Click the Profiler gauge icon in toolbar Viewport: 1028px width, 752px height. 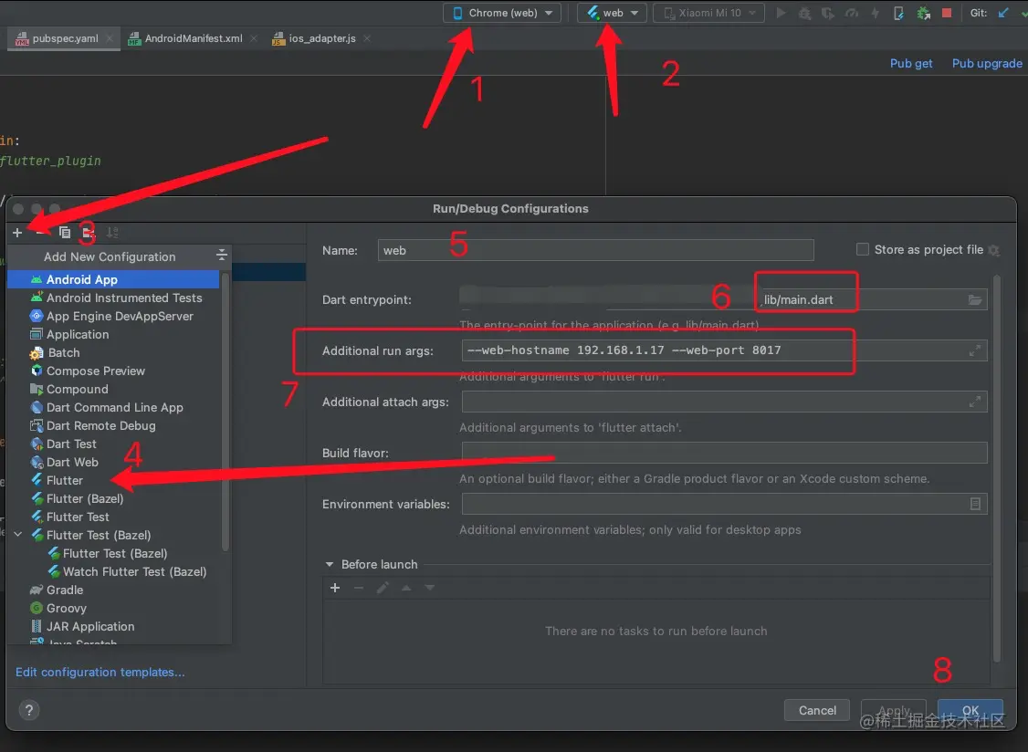coord(852,13)
